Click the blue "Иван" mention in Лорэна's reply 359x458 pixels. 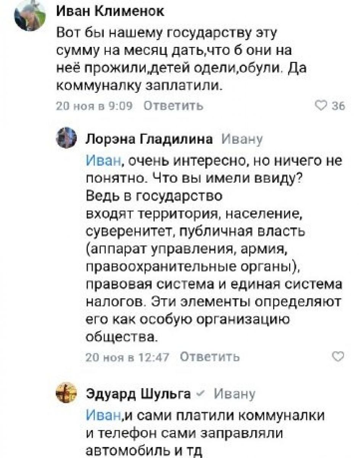tap(101, 161)
